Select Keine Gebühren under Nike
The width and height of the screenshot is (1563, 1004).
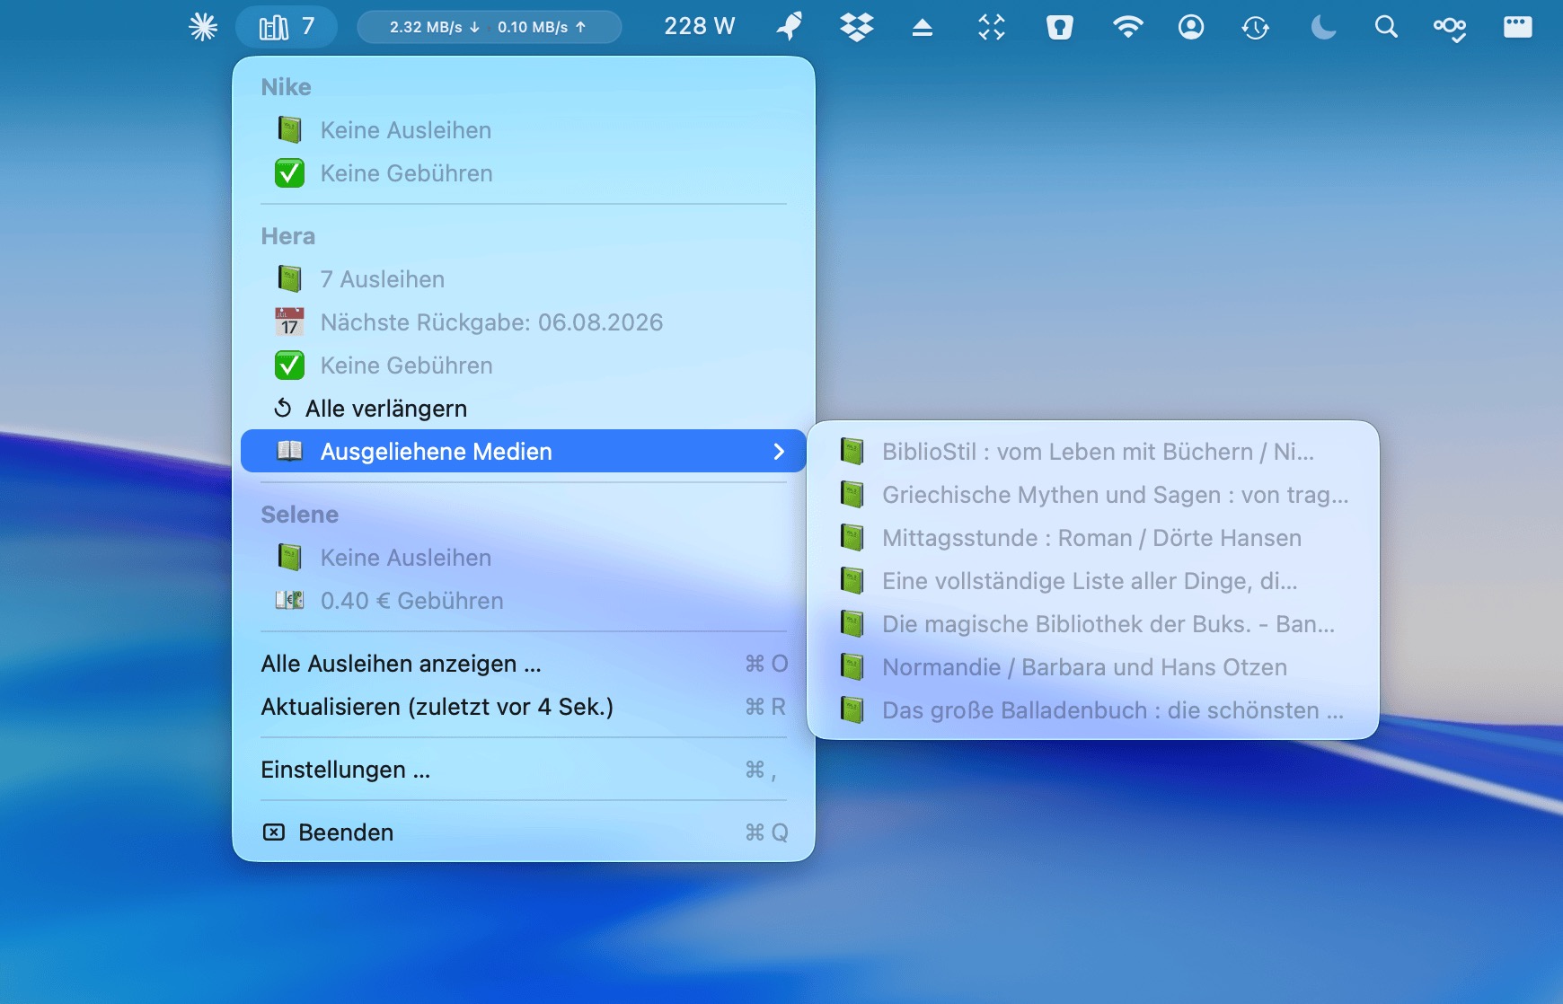click(x=524, y=173)
